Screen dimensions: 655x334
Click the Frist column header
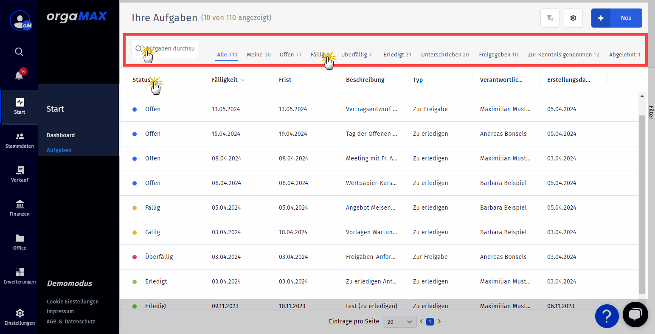click(285, 80)
